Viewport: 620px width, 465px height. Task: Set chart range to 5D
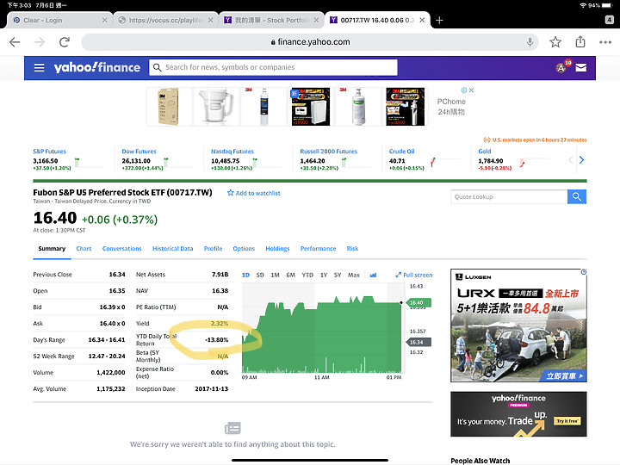pos(260,275)
